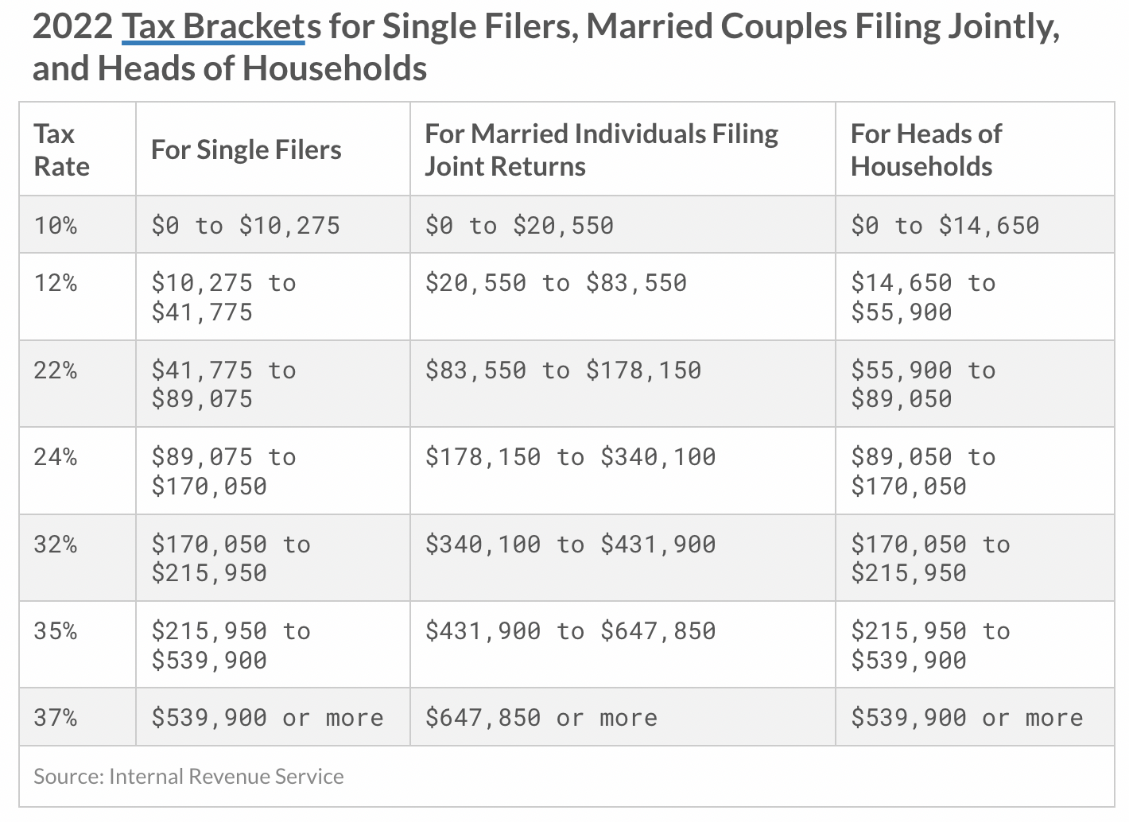Click the For Heads of Households header
The image size is (1129, 822).
point(926,150)
